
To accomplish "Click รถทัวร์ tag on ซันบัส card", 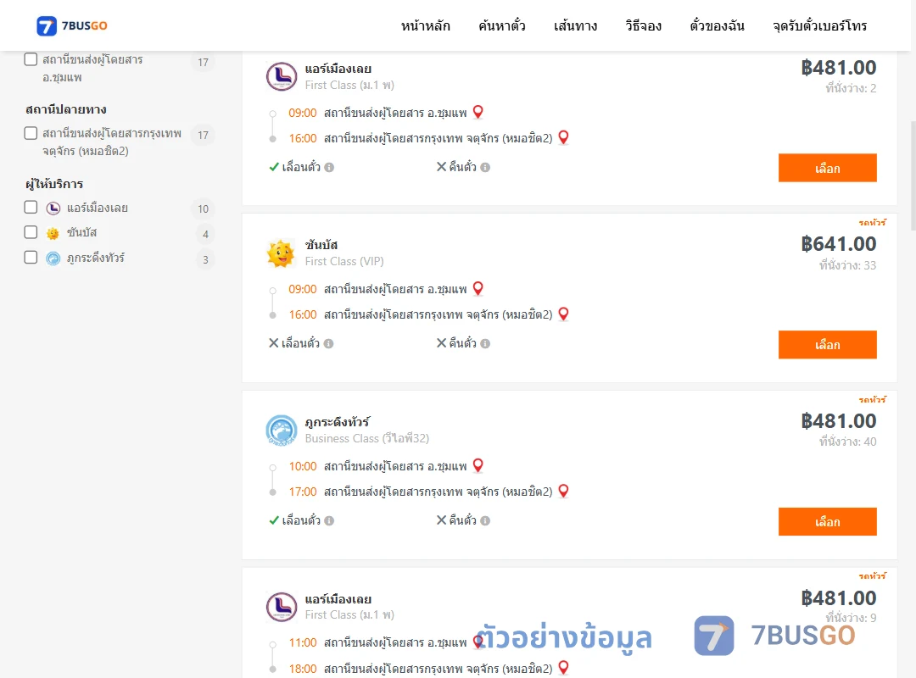I will pos(873,223).
